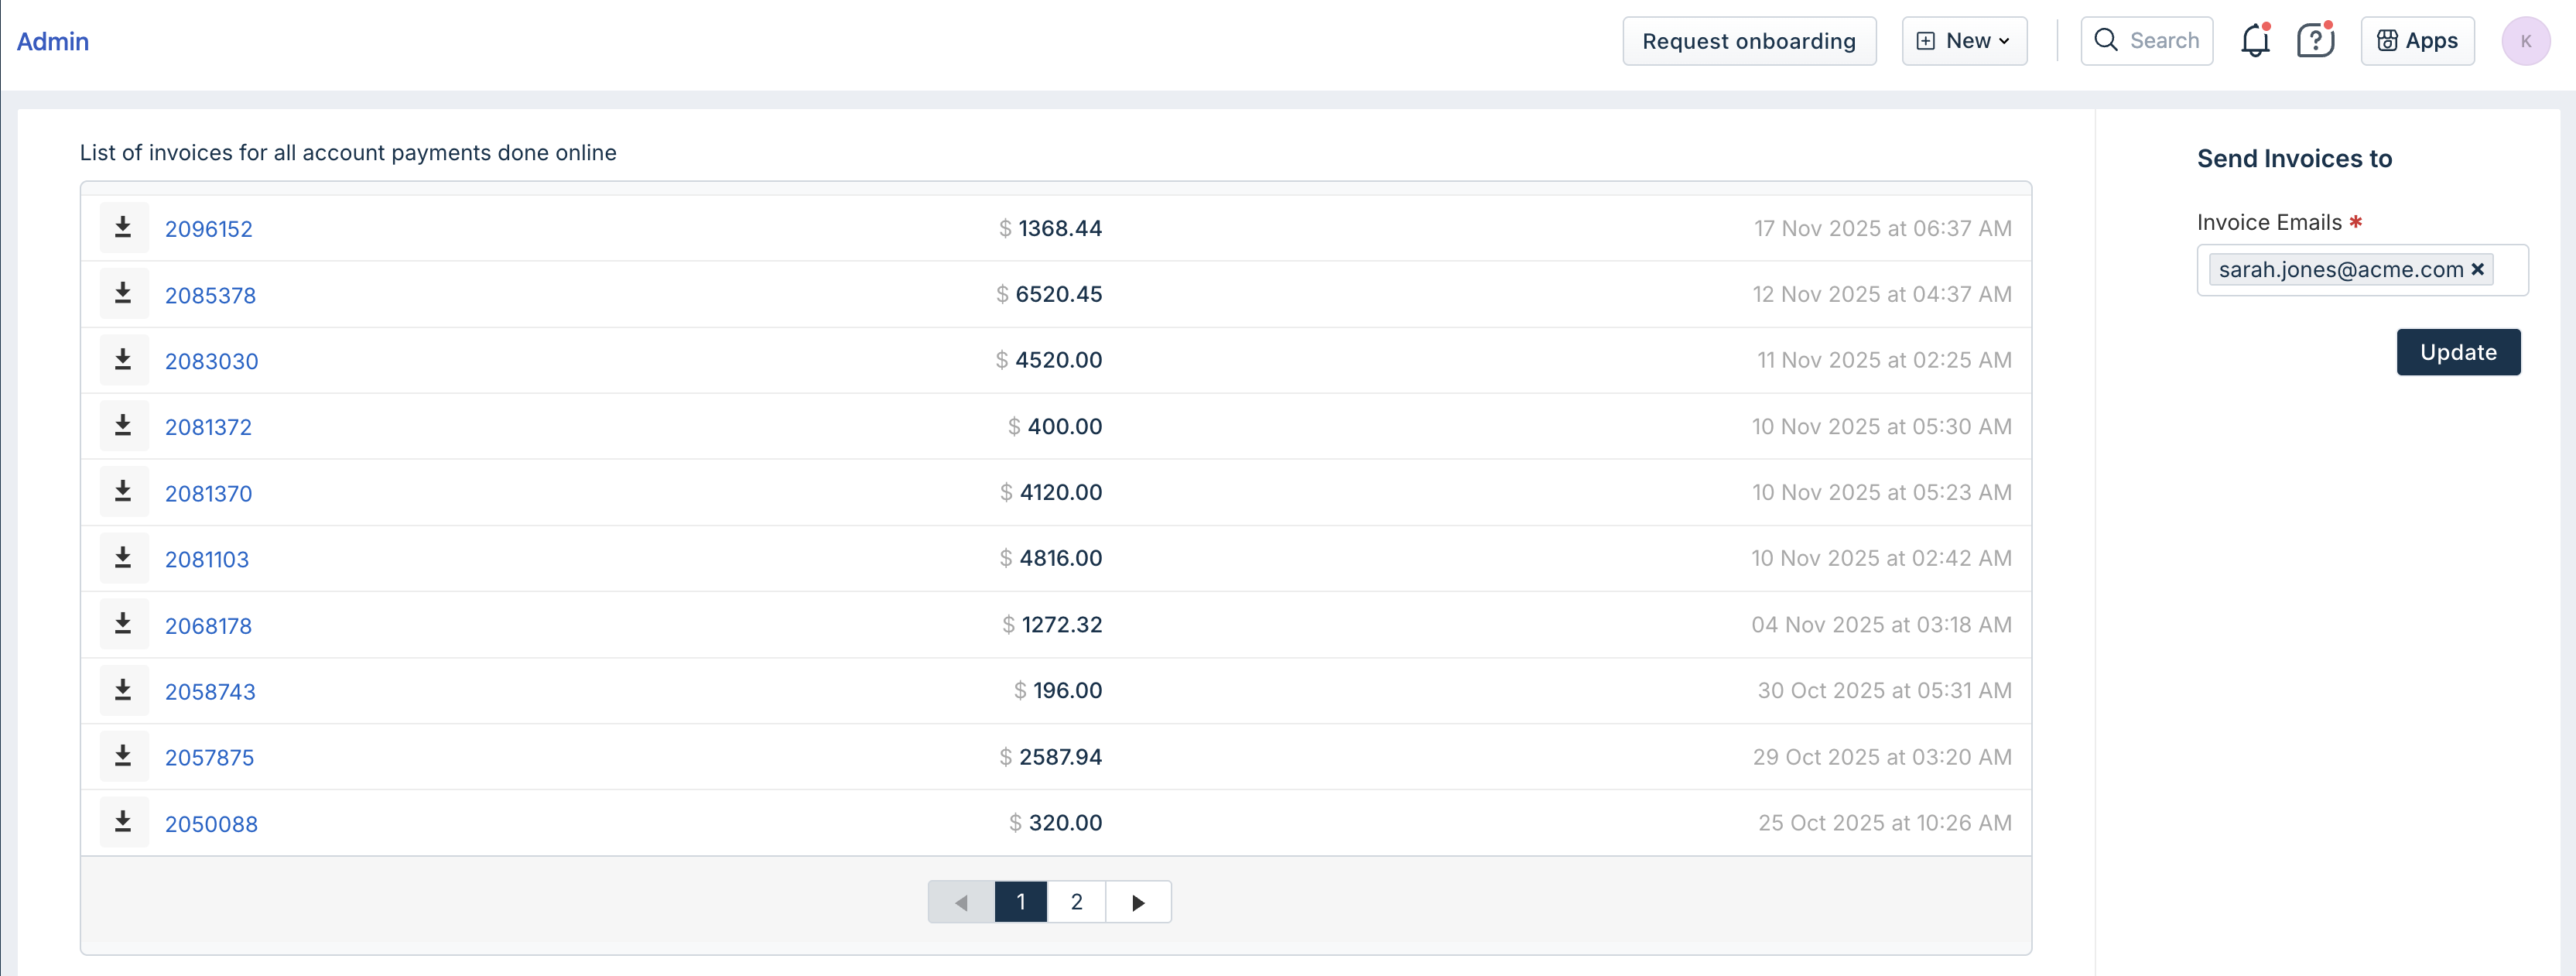
Task: Go to Admin breadcrumb link
Action: coord(53,41)
